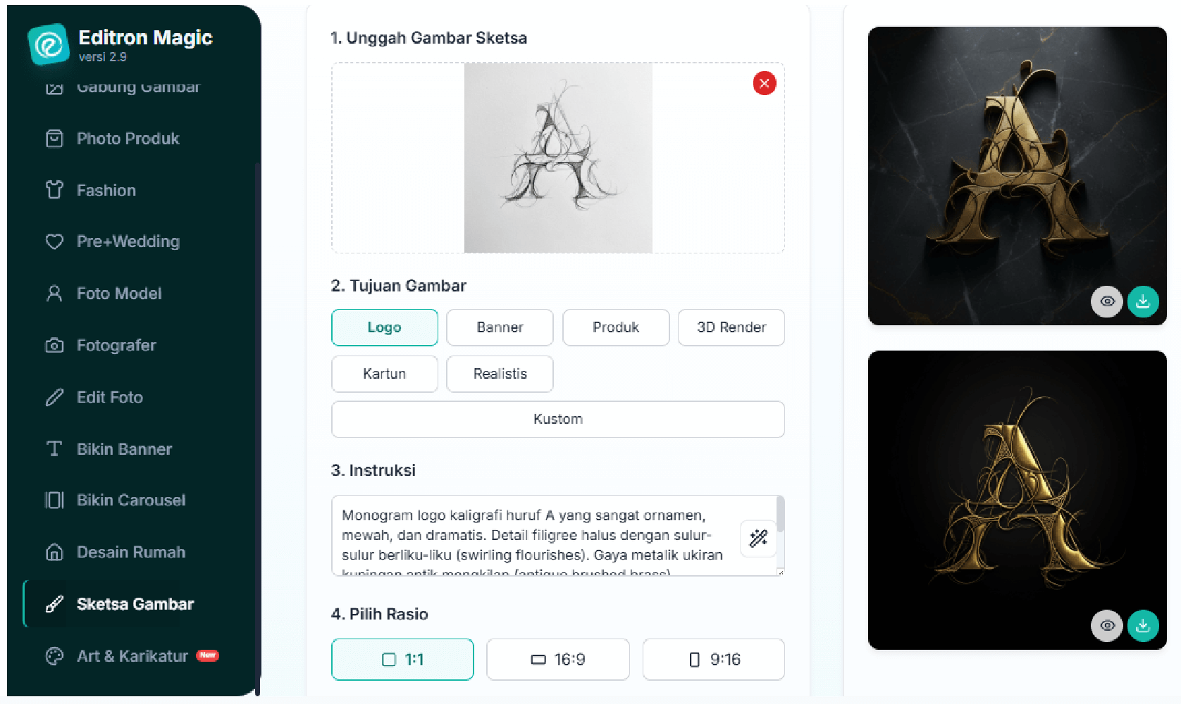Click the palette icon beside Art & Karikatur

54,656
